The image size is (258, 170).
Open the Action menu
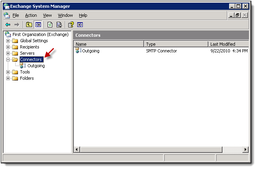pos(31,15)
